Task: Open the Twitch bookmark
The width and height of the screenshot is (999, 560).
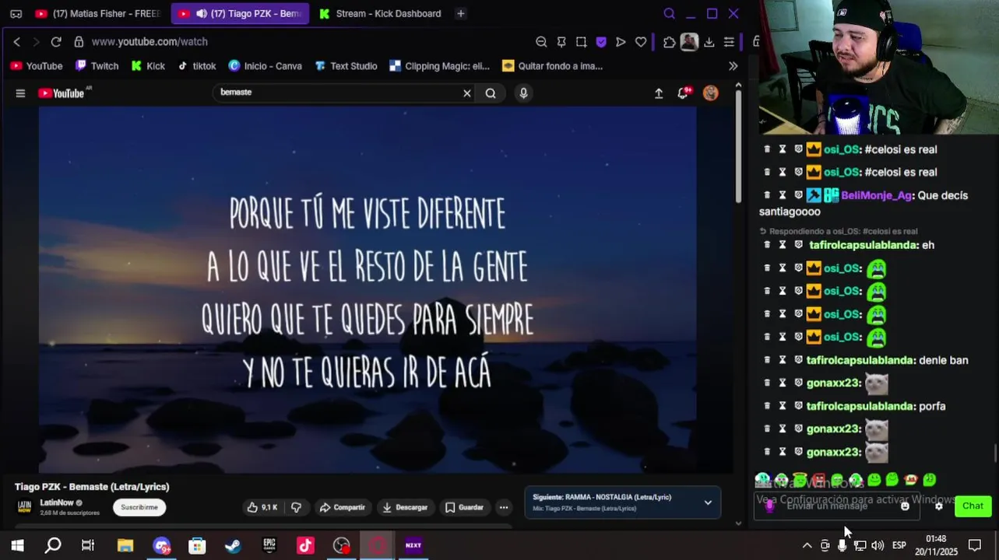Action: point(97,66)
